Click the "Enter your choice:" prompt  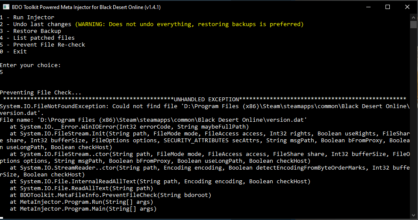[30, 65]
